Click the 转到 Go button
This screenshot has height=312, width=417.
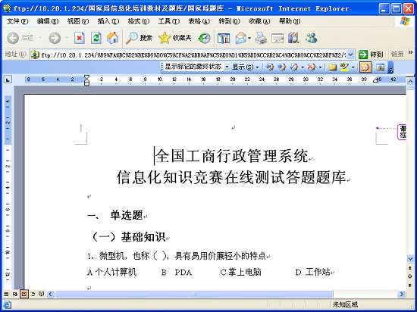pos(372,55)
